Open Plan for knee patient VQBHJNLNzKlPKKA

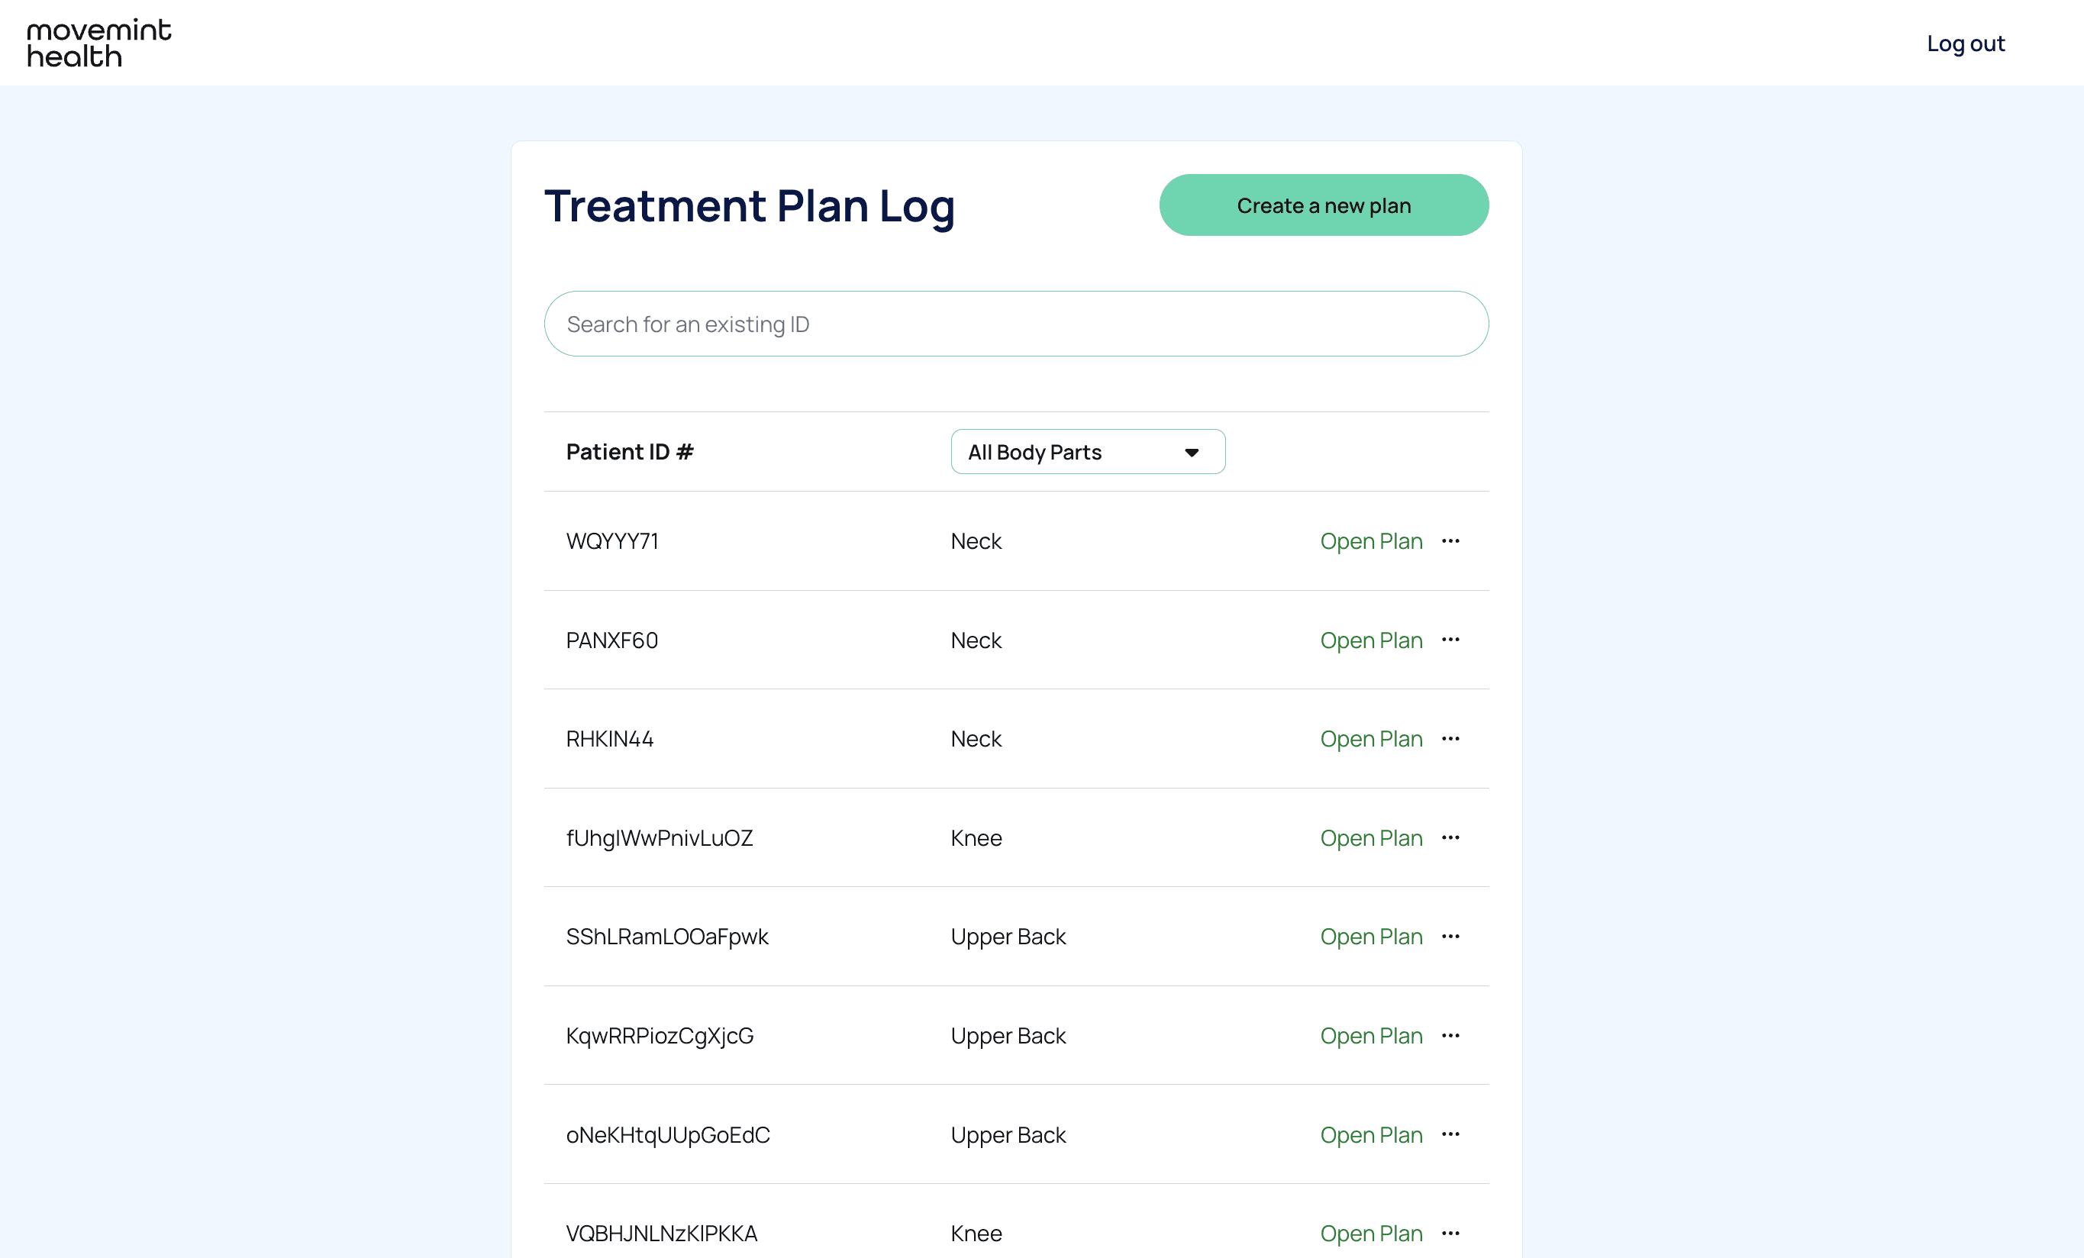(1371, 1234)
